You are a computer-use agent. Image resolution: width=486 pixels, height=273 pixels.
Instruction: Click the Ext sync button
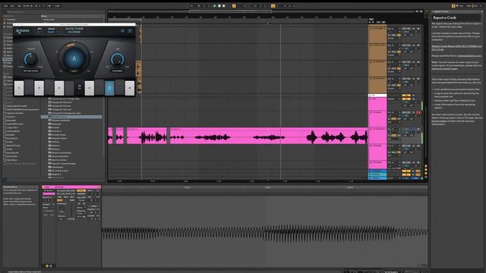click(12, 6)
